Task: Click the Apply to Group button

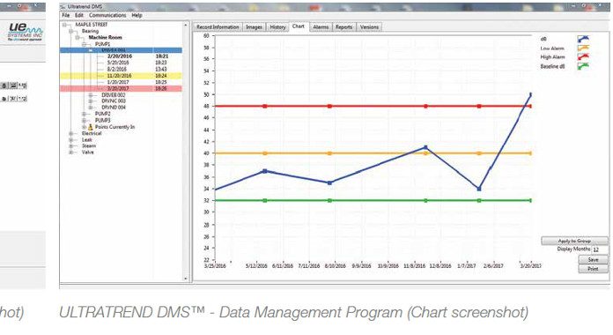Action: pos(574,241)
